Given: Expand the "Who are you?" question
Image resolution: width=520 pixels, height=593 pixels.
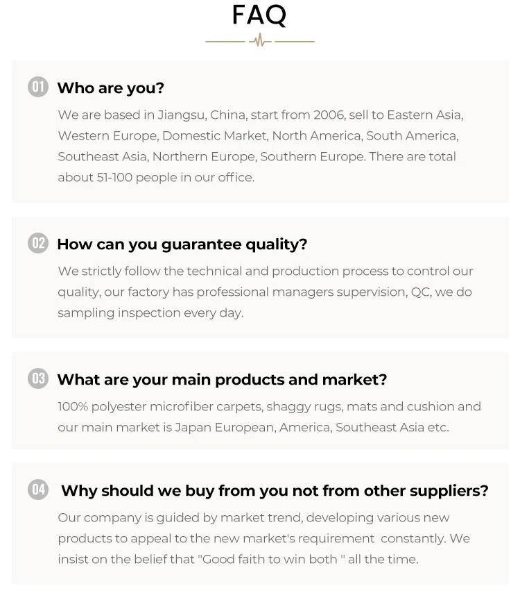Looking at the screenshot, I should 111,88.
